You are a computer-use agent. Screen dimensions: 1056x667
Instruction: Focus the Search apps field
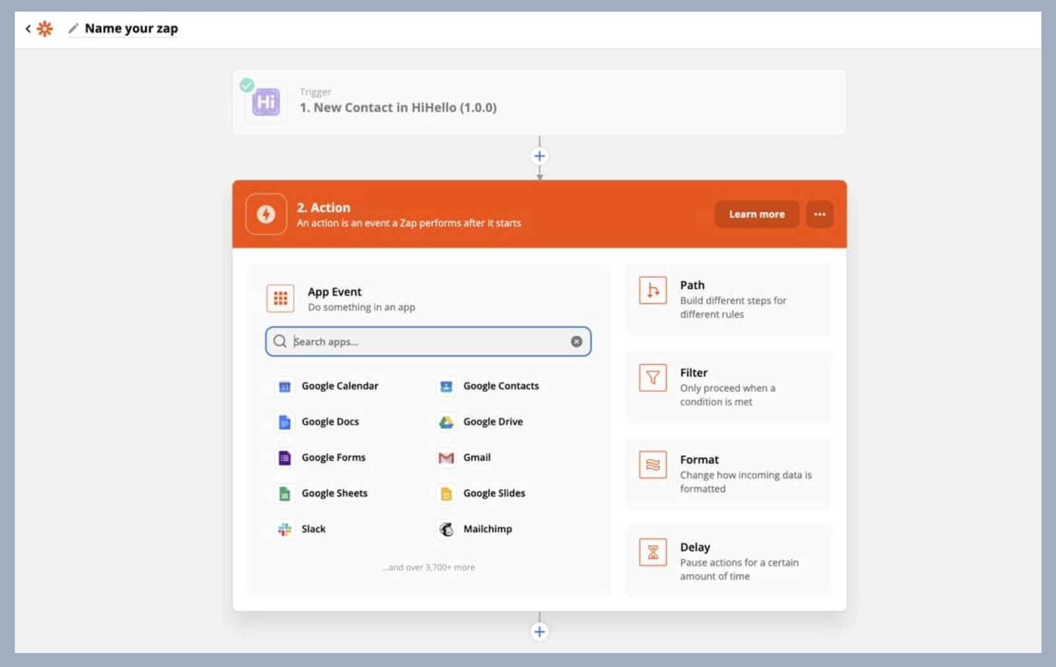(x=428, y=341)
